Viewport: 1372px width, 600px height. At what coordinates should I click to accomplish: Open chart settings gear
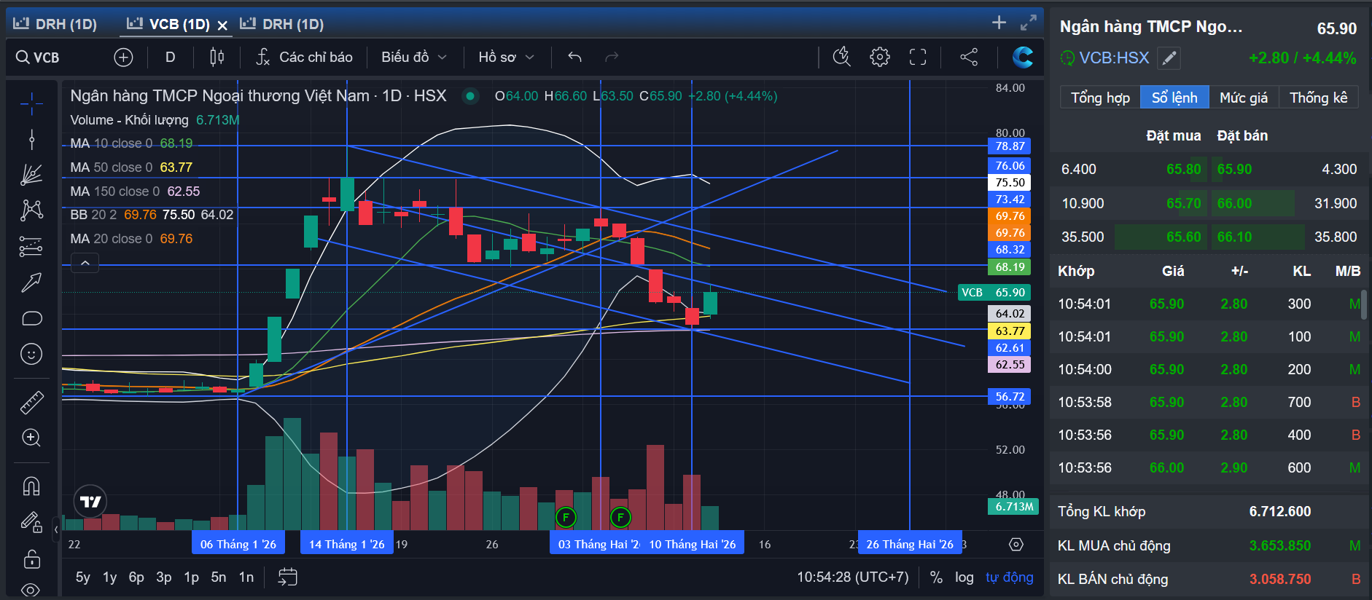(x=880, y=57)
